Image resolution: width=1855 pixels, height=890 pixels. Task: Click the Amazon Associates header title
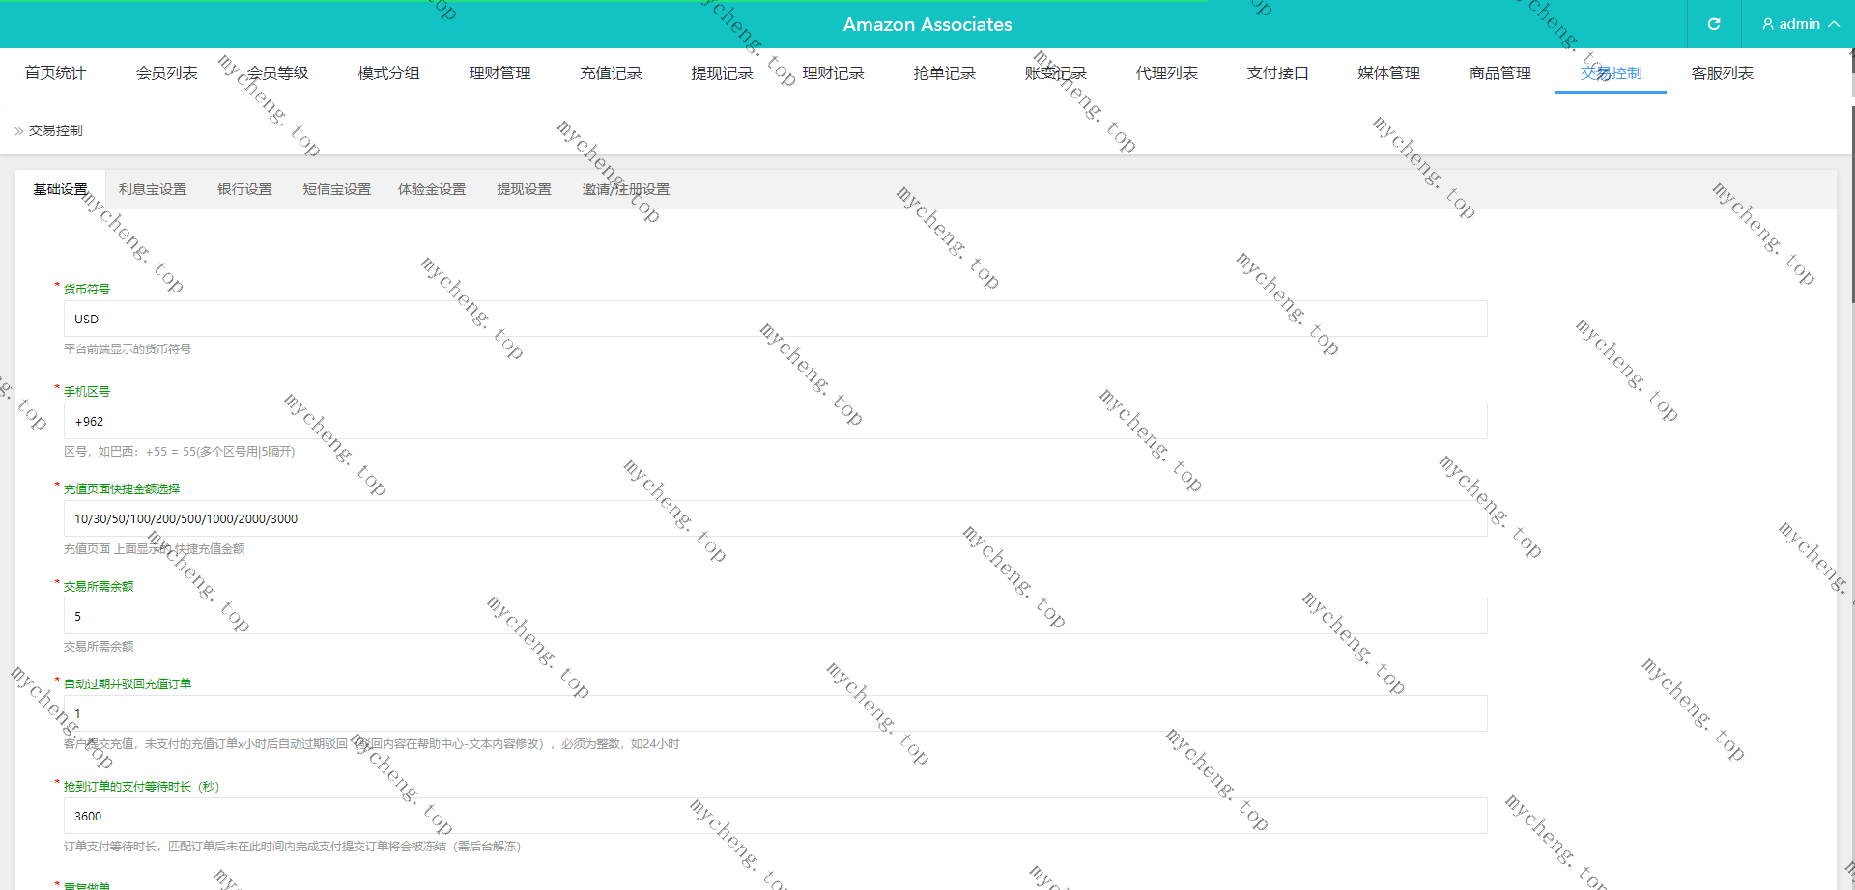coord(927,24)
